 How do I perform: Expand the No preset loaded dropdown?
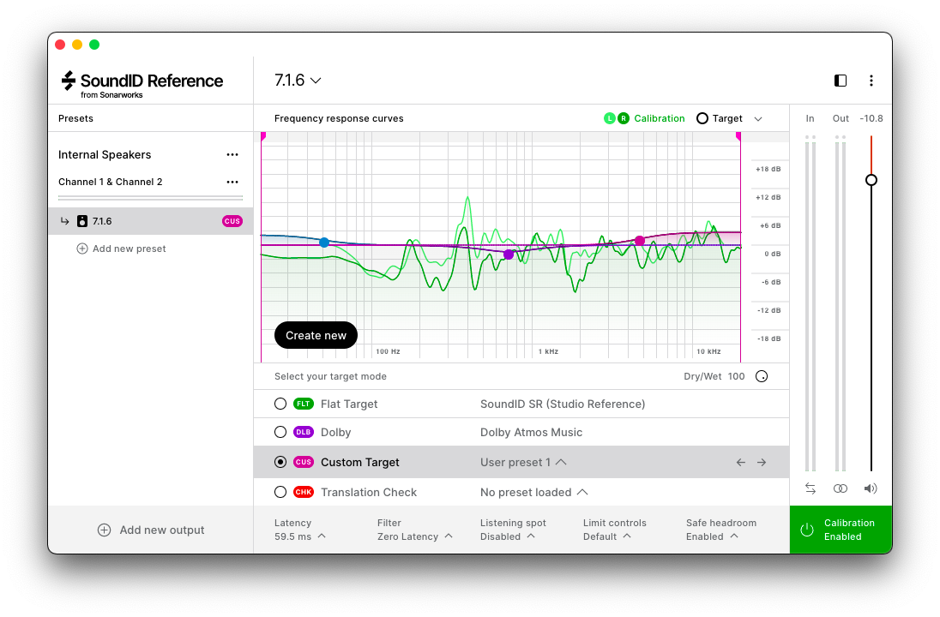point(534,492)
